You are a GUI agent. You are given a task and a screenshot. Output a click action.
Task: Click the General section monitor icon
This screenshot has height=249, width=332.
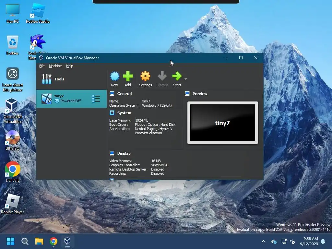[112, 94]
